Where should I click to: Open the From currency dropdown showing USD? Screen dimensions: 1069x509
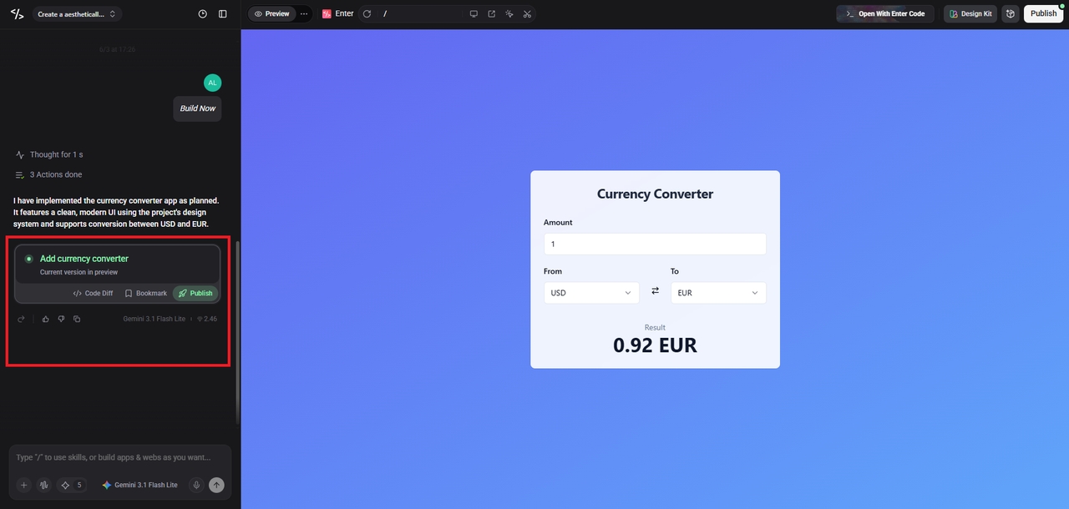click(x=591, y=293)
